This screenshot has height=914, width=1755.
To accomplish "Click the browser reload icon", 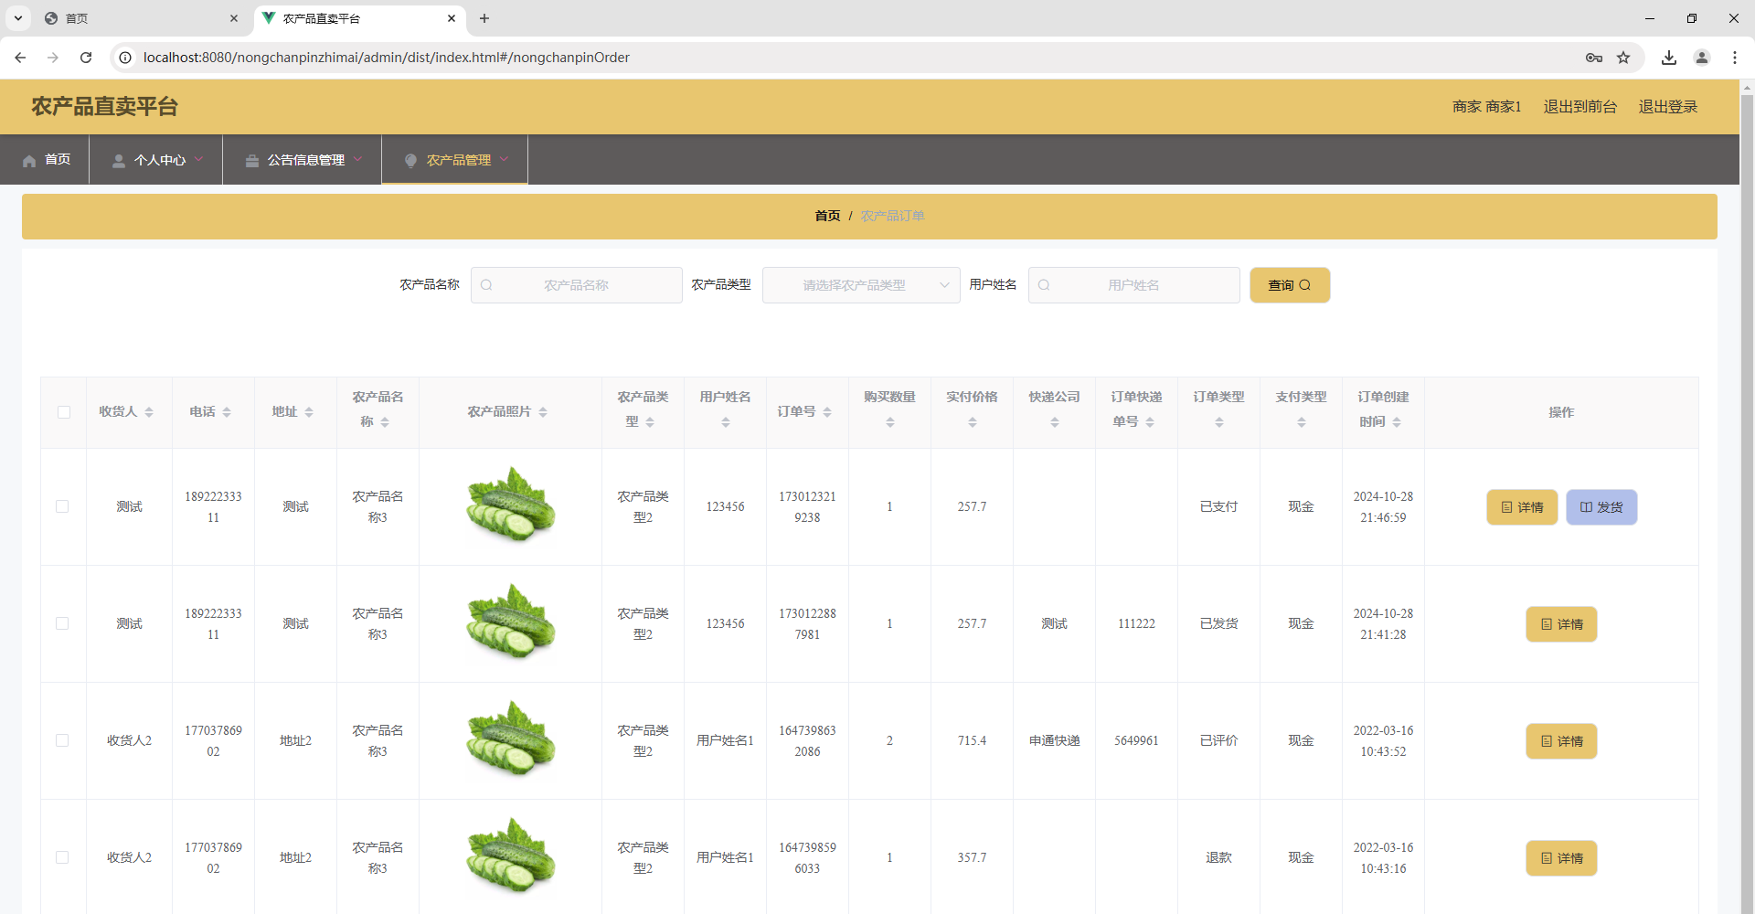I will [86, 58].
